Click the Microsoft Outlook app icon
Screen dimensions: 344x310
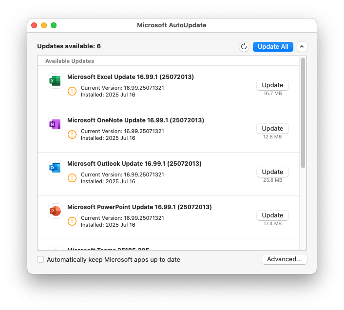(x=55, y=168)
